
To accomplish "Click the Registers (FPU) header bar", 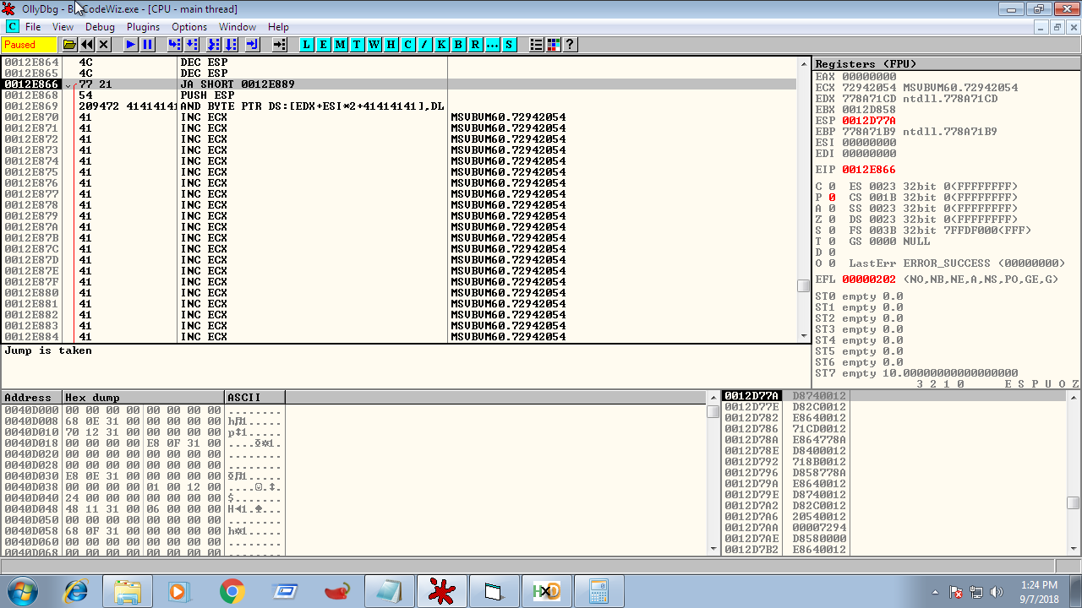I will click(947, 64).
